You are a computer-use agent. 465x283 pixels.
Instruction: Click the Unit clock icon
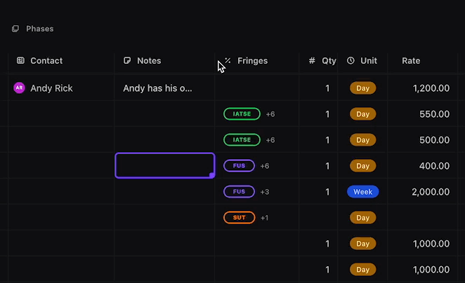tap(351, 61)
